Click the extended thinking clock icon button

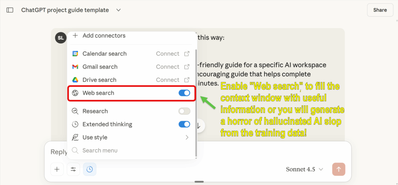click(x=89, y=169)
